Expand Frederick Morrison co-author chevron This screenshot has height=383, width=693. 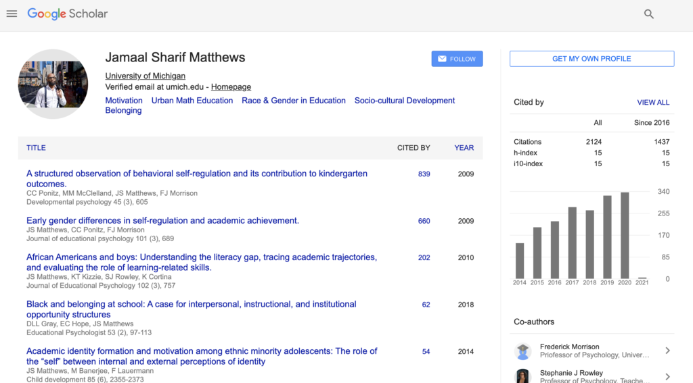tap(667, 351)
